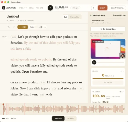Click the 0.6s silence pill

tap(42, 95)
